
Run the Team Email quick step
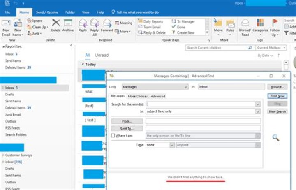pos(149,27)
